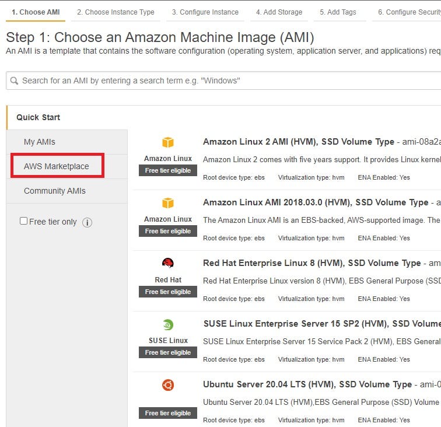
Task: Jump to the Add Tags step
Action: click(x=338, y=12)
